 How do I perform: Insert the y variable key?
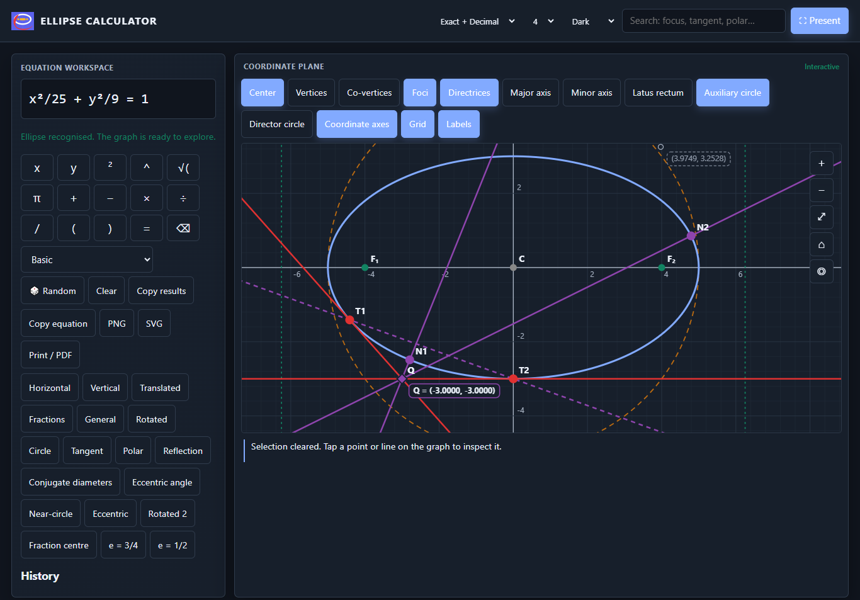(74, 167)
